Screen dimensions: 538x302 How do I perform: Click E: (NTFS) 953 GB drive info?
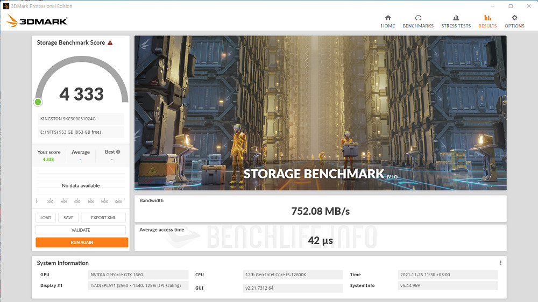pos(81,132)
